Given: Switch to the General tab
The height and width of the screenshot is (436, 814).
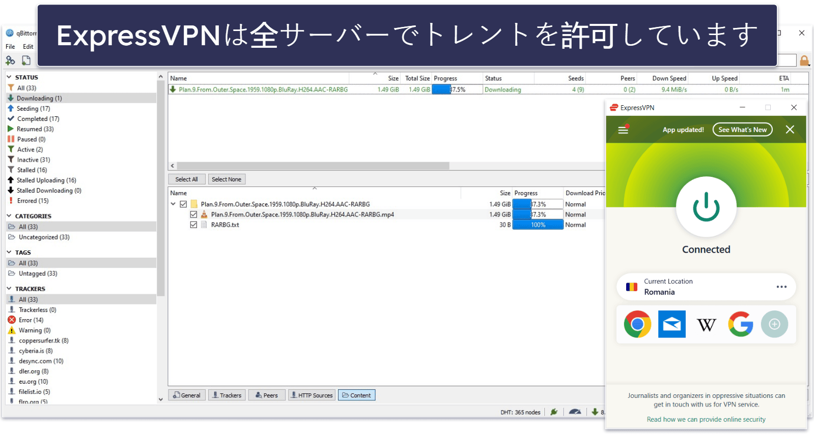Looking at the screenshot, I should (x=187, y=395).
